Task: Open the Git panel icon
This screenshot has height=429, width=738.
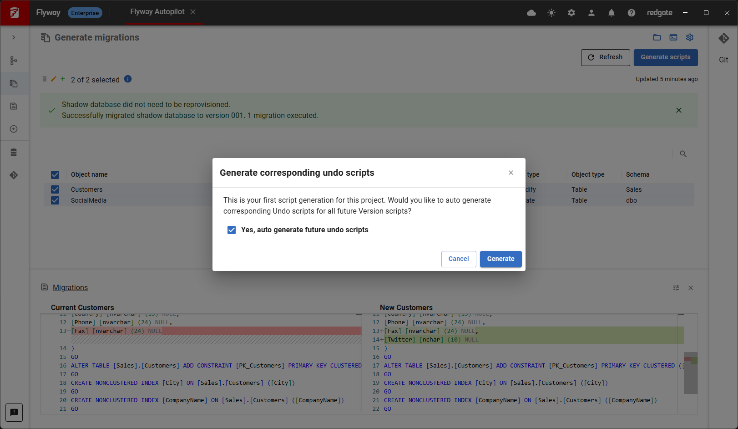Action: tap(723, 38)
